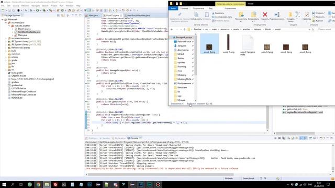Run the program with the green Run icon
This screenshot has height=188, width=335.
[37, 10]
